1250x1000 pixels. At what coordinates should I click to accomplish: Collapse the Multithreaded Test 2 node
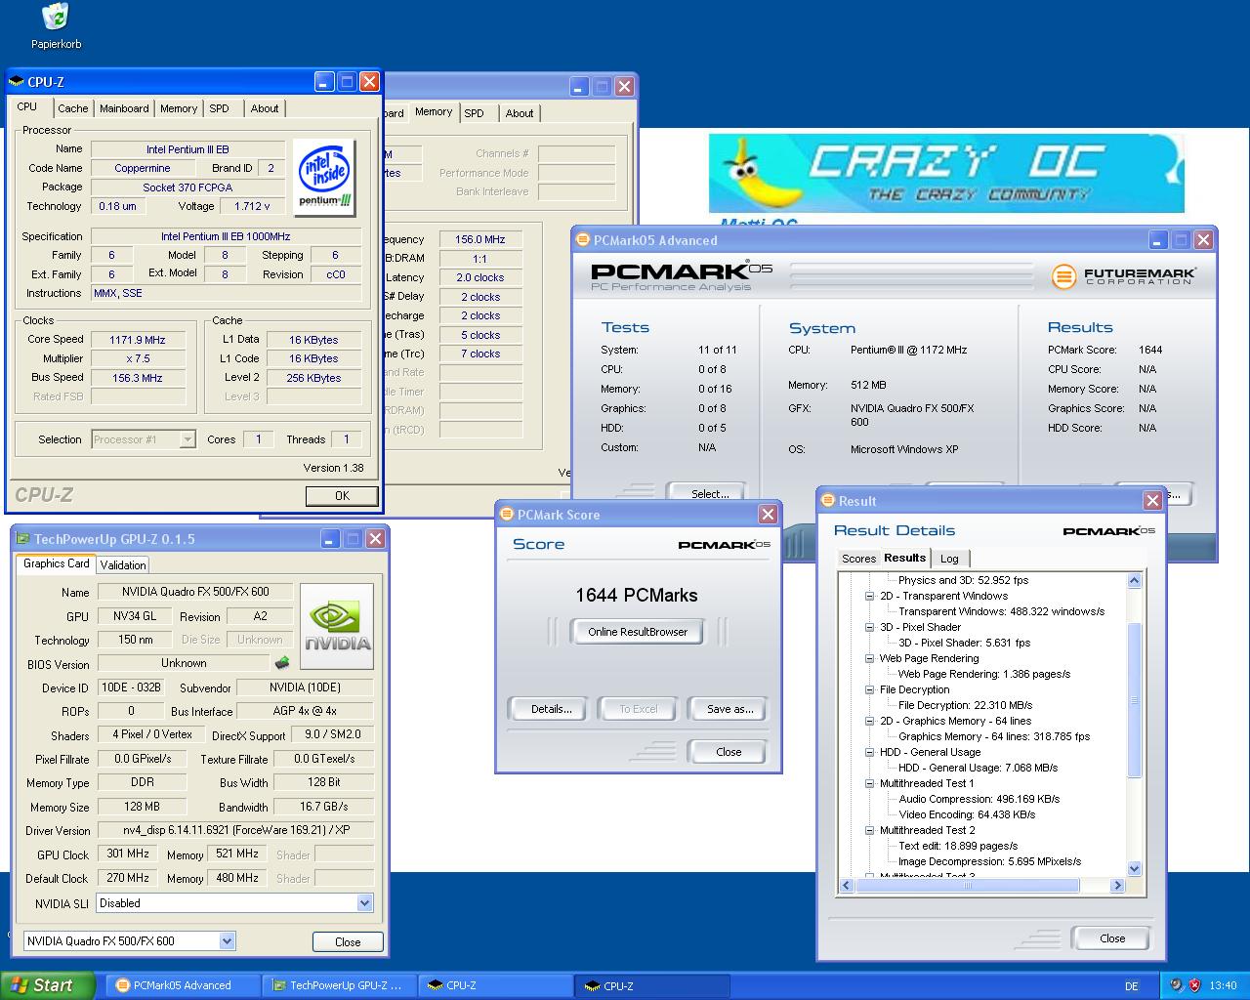pyautogui.click(x=870, y=830)
